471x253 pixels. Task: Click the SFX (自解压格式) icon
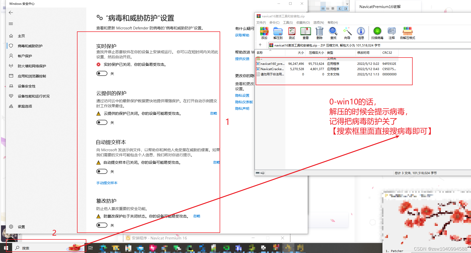(408, 33)
